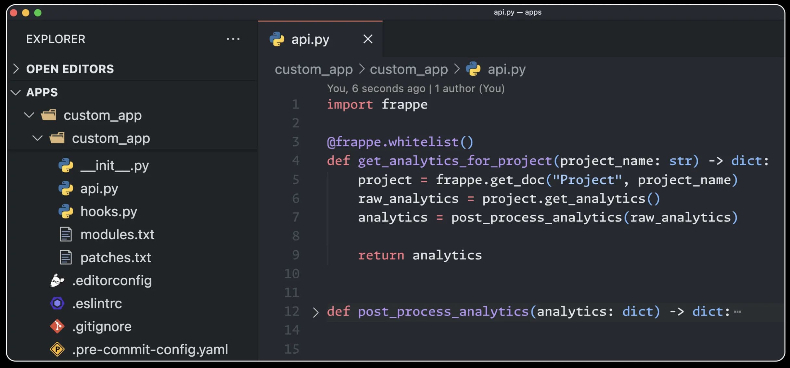Click the nested custom_app folder icon
Screen dimensions: 790x368
57,138
